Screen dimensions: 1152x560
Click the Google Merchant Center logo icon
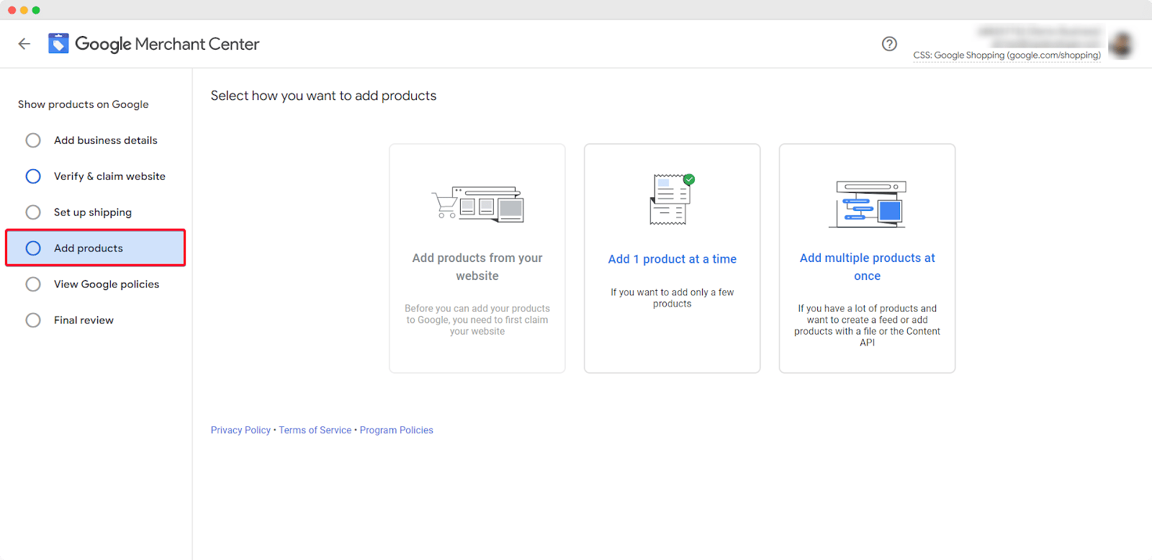[x=58, y=44]
